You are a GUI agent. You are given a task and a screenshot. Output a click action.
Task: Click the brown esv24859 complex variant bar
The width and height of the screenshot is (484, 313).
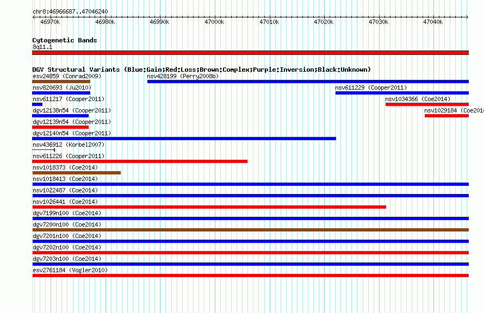tap(61, 82)
